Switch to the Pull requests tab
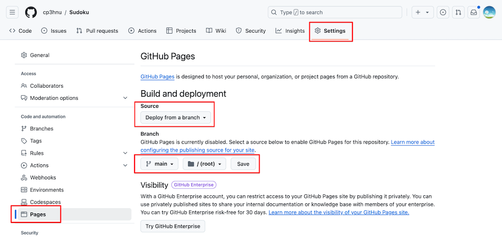The height and width of the screenshot is (237, 502). [x=97, y=31]
